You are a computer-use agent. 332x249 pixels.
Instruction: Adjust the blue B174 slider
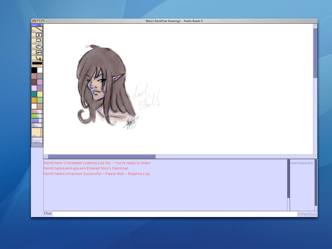click(x=37, y=121)
